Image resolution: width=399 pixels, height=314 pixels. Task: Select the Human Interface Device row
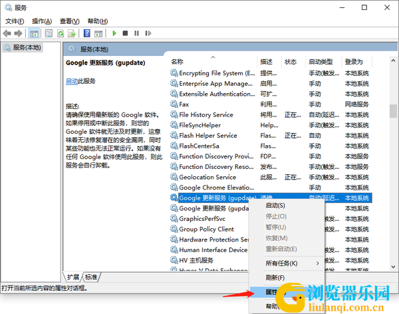pyautogui.click(x=209, y=250)
